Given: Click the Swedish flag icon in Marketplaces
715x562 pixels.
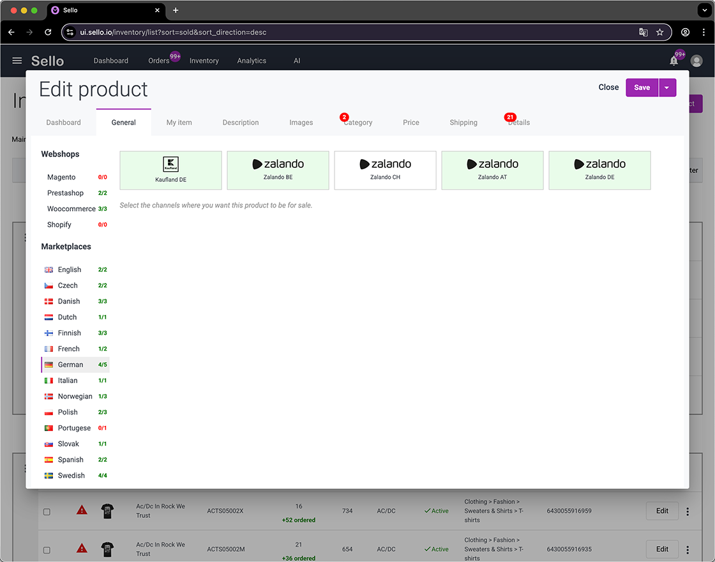Looking at the screenshot, I should tap(49, 475).
